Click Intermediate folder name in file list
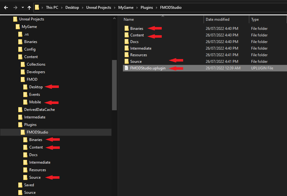This screenshot has height=196, width=287. point(141,48)
